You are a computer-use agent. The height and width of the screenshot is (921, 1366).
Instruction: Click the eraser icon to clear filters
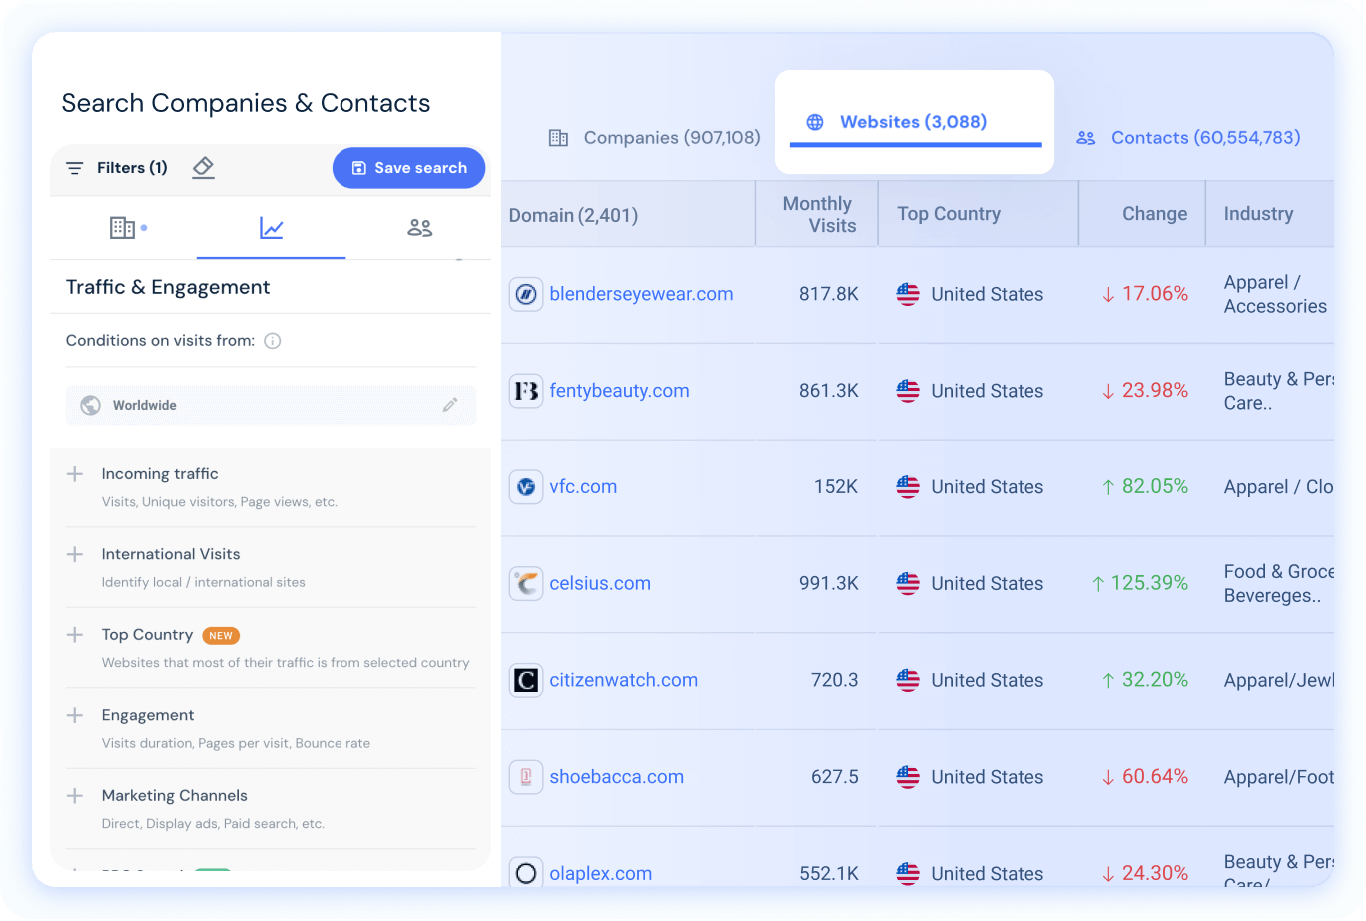pos(203,167)
